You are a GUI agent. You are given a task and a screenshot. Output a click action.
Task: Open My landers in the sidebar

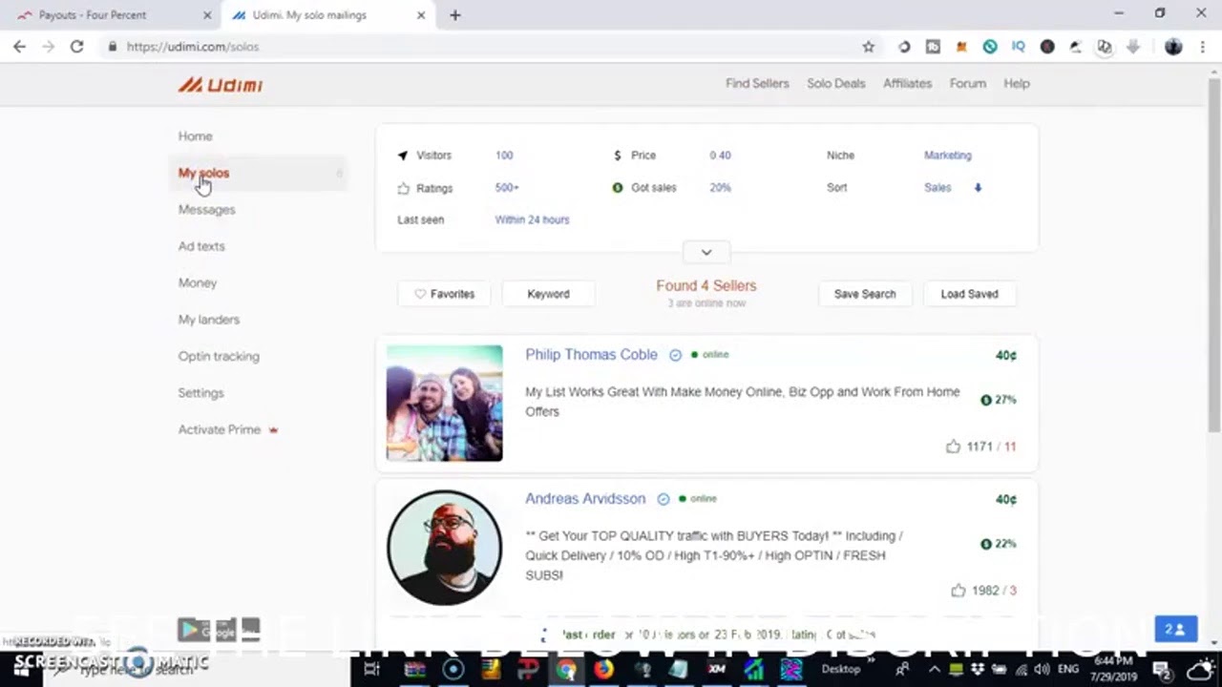coord(209,320)
